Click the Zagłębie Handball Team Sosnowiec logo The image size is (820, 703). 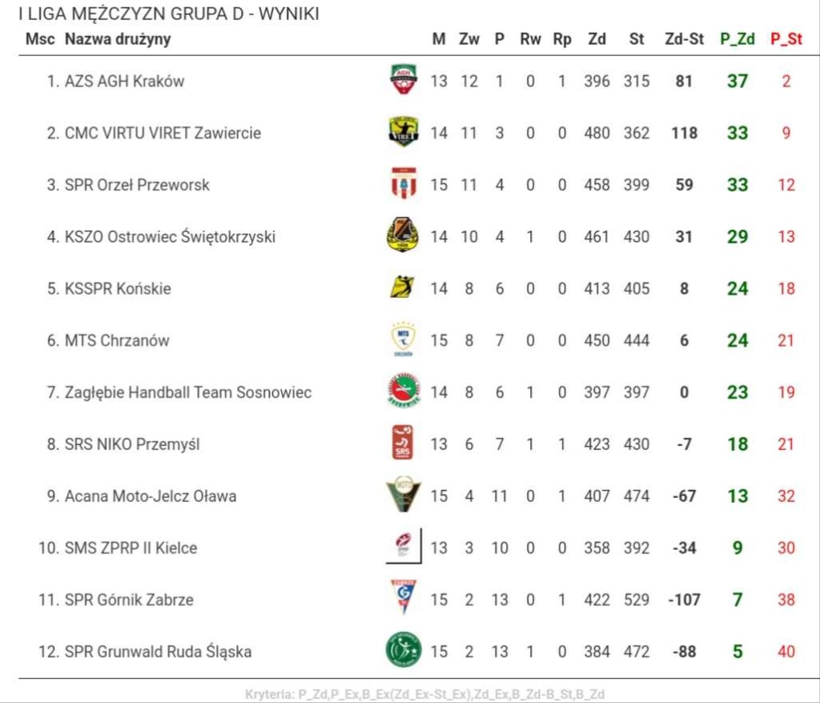[x=404, y=392]
